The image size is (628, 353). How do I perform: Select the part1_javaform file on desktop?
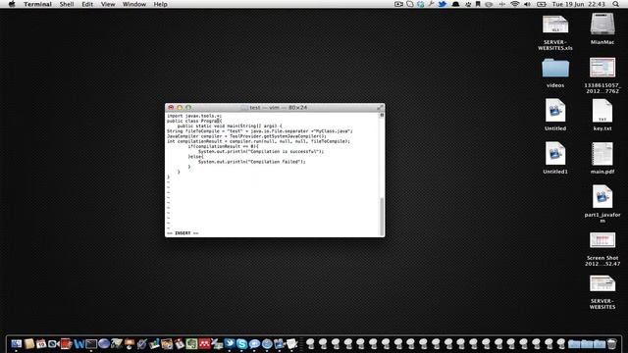tap(602, 204)
